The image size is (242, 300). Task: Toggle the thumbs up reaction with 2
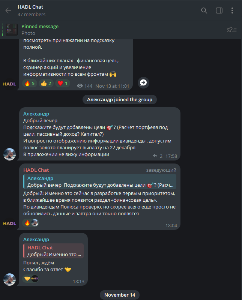pos(46,83)
